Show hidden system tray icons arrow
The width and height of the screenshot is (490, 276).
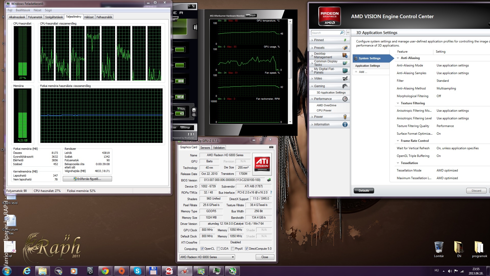444,271
